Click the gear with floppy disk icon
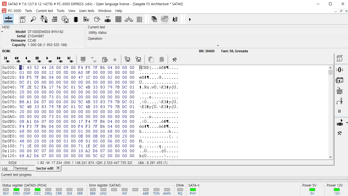Image resolution: width=348 pixels, height=196 pixels. click(65, 19)
